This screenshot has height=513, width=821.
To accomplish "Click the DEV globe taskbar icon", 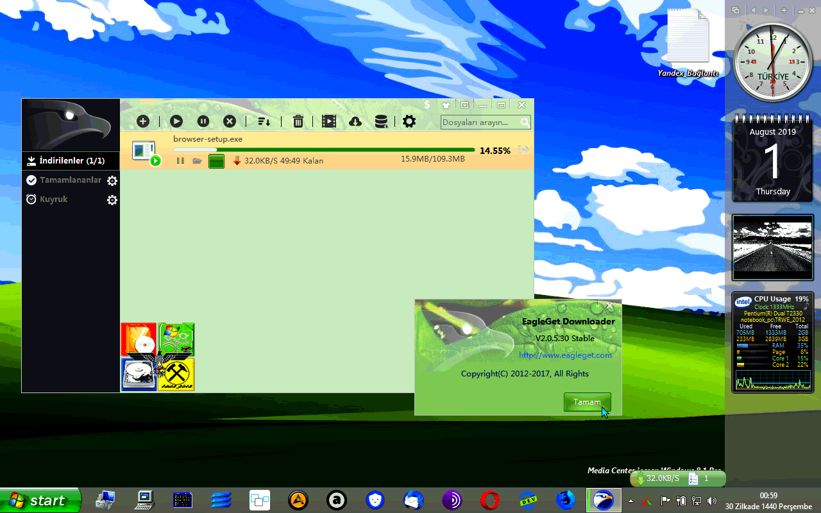I will [x=529, y=500].
